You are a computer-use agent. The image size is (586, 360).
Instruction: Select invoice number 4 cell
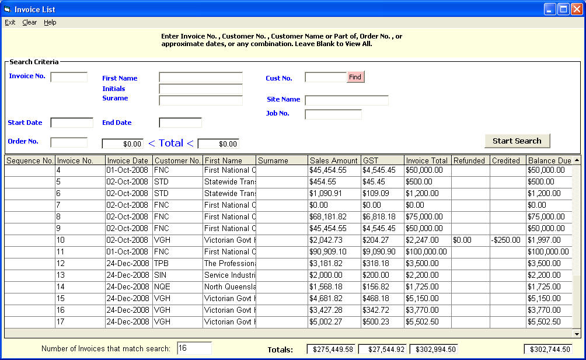[80, 170]
